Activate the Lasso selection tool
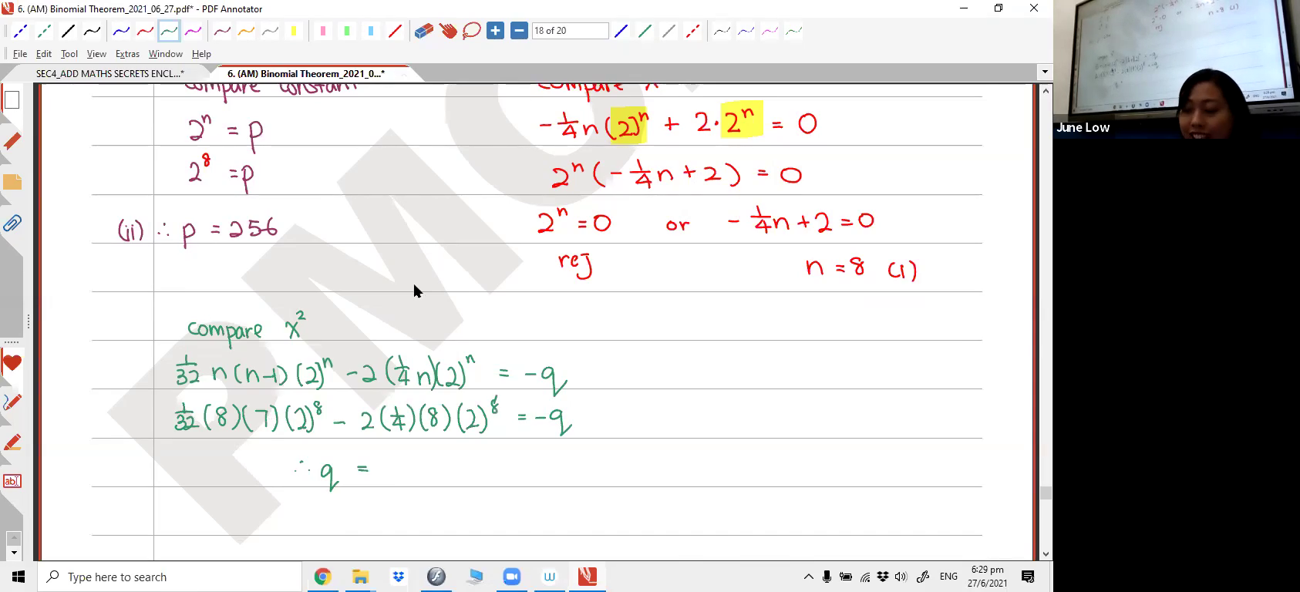 (472, 31)
